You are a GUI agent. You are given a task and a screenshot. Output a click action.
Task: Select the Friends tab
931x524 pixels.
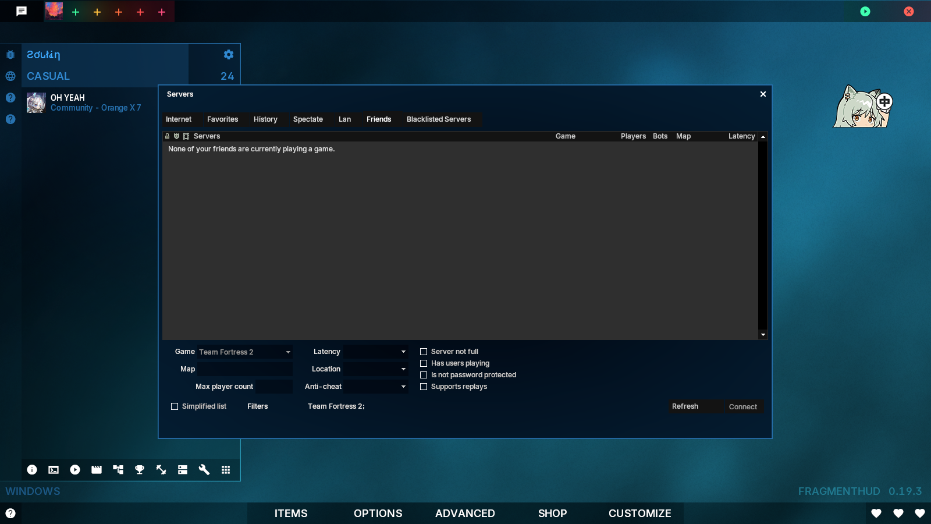(x=379, y=119)
